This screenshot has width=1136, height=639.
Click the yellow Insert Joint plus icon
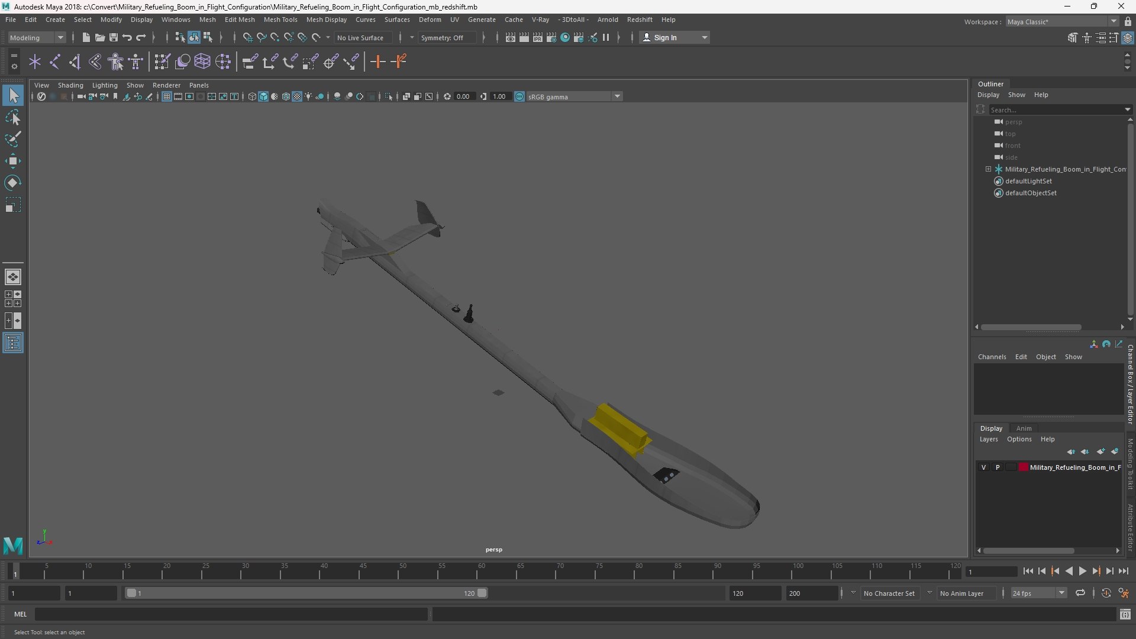click(x=377, y=62)
